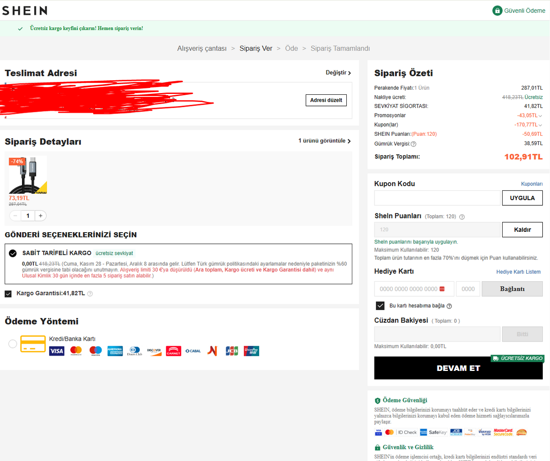This screenshot has width=550, height=461.
Task: Select the Kredi/Banka Kartı radio button
Action: (x=13, y=344)
